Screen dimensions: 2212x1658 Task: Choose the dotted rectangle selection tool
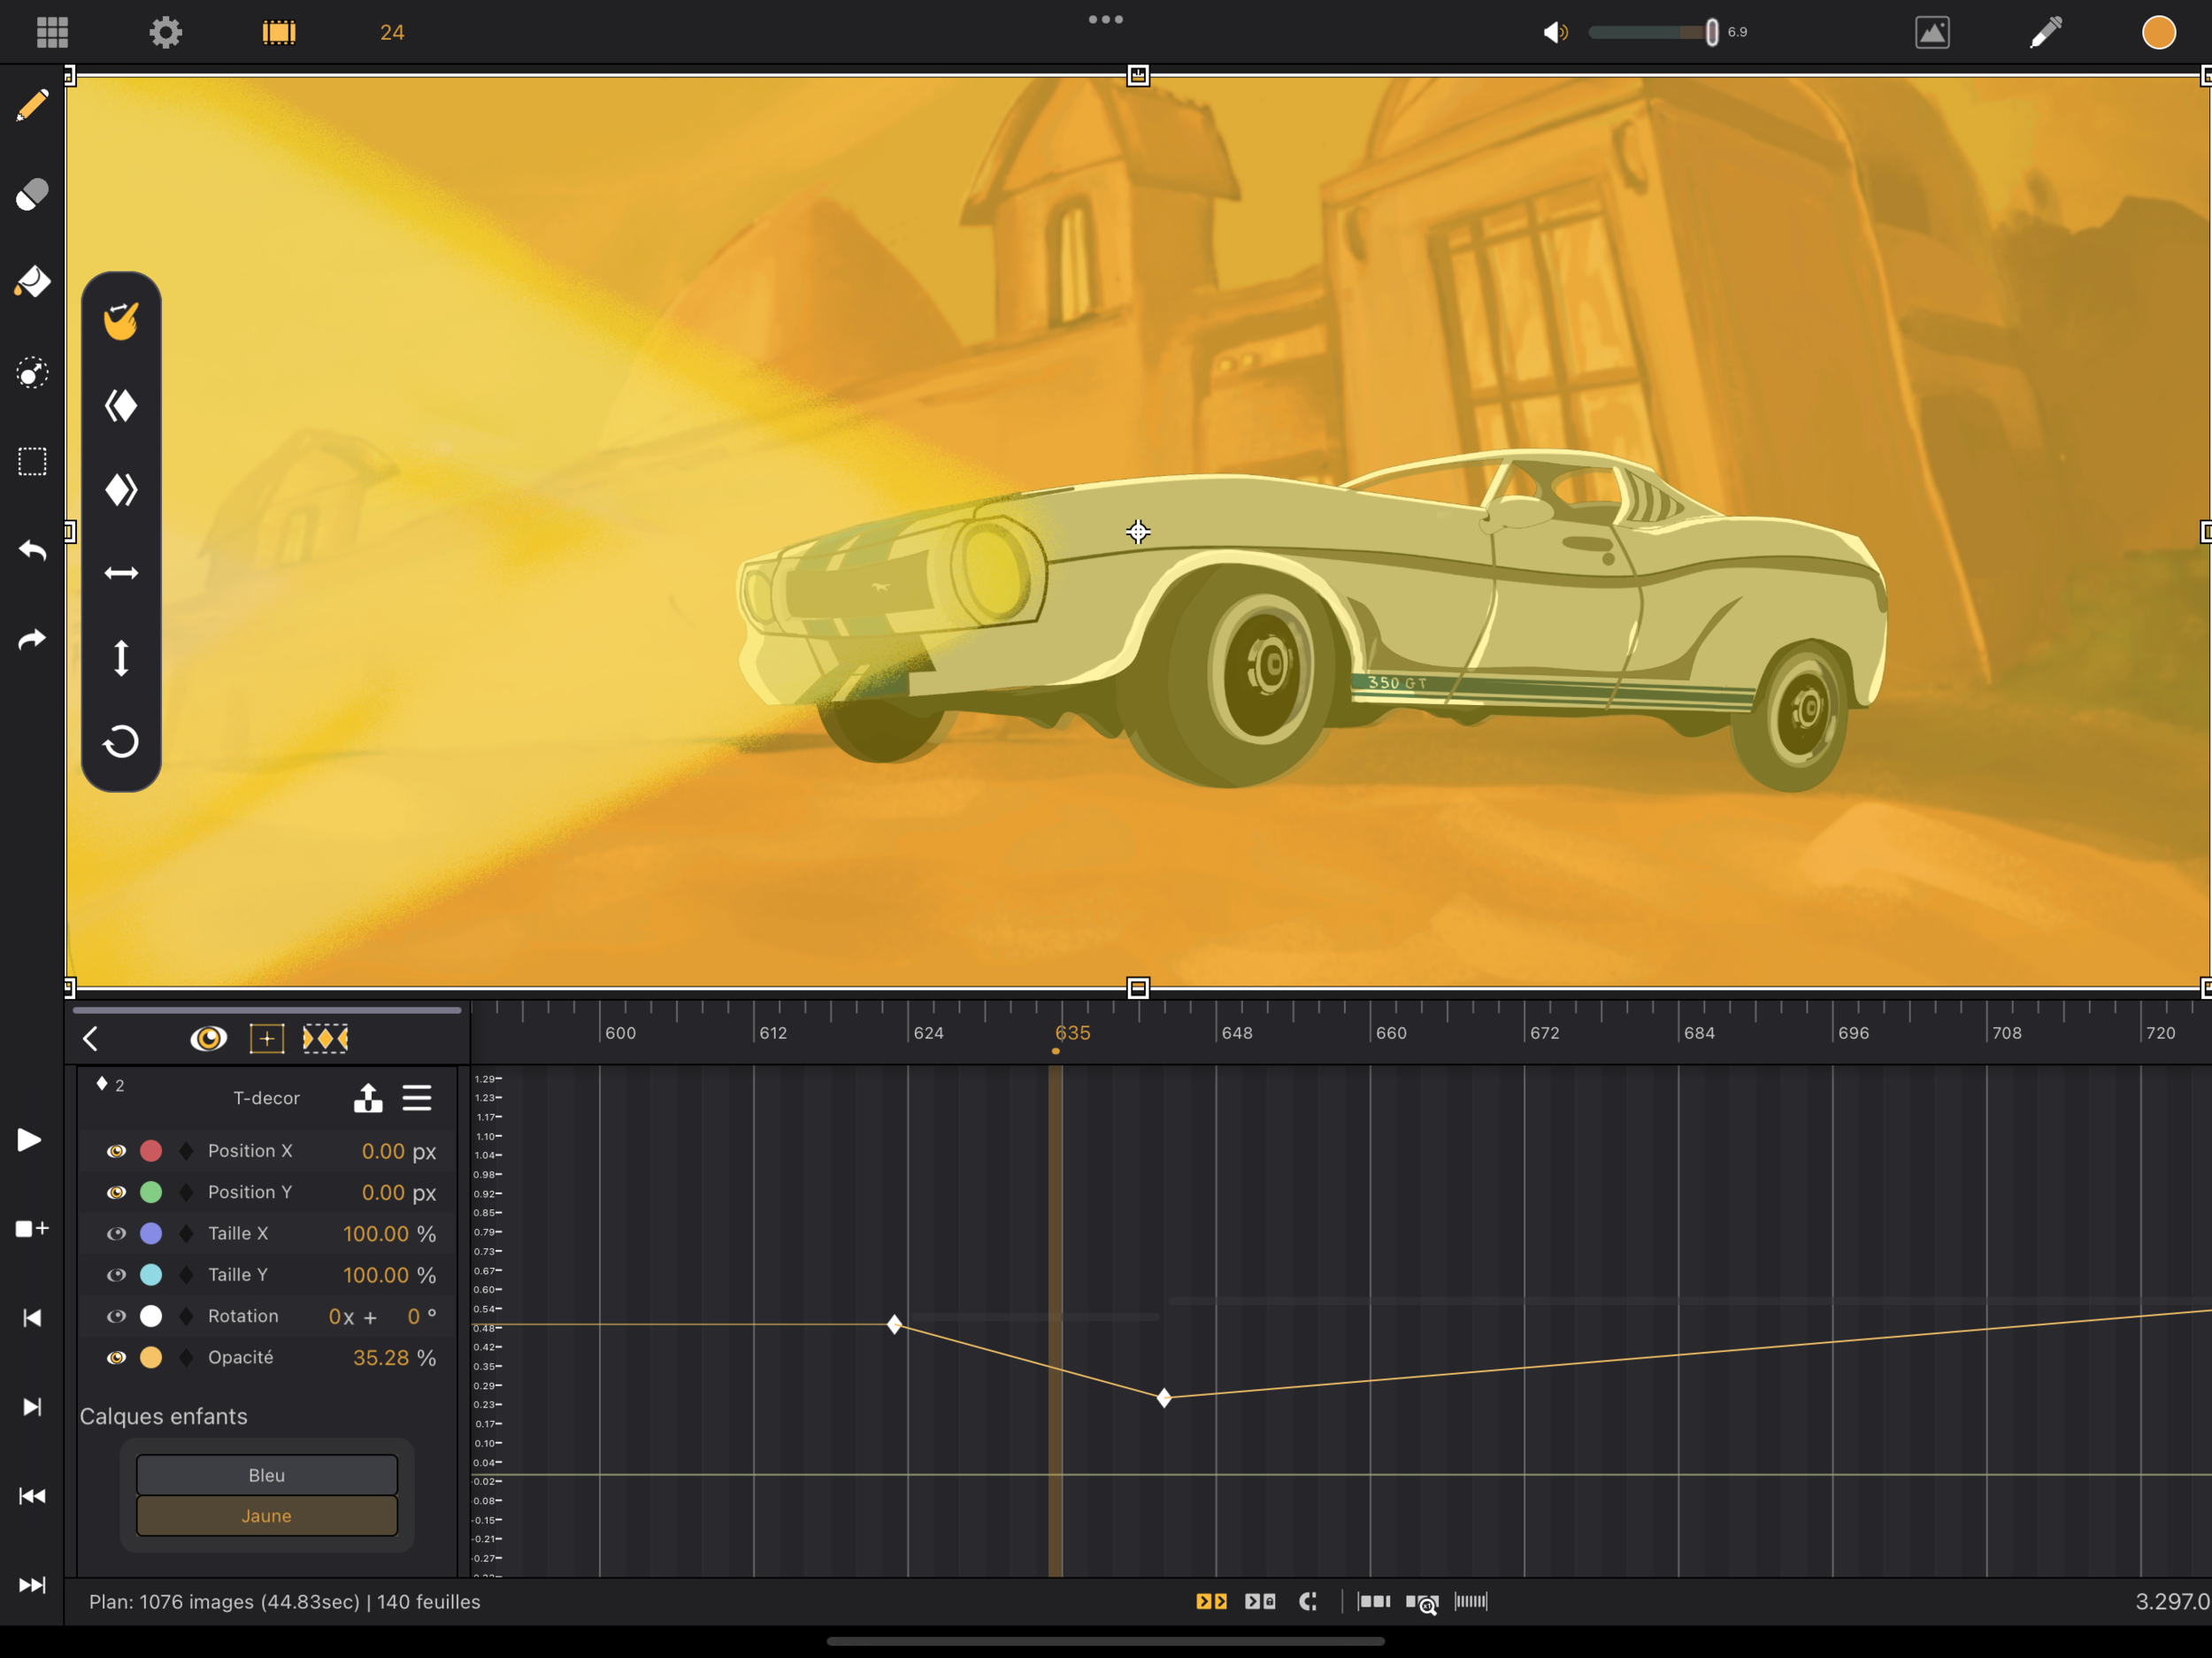click(x=32, y=462)
